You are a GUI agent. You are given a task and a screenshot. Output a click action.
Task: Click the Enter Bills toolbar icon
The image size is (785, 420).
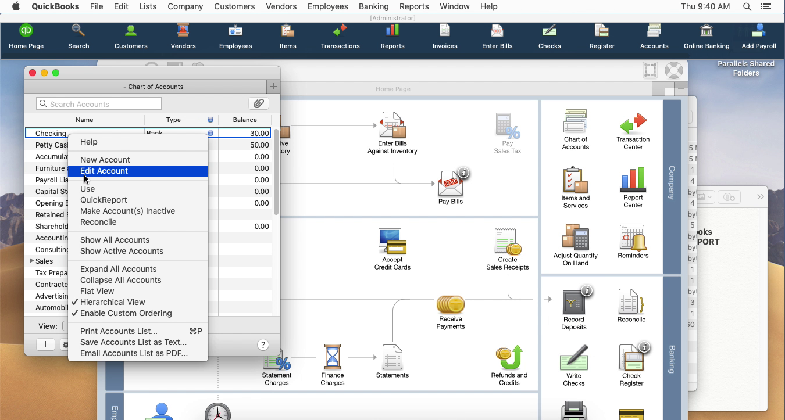coord(497,37)
